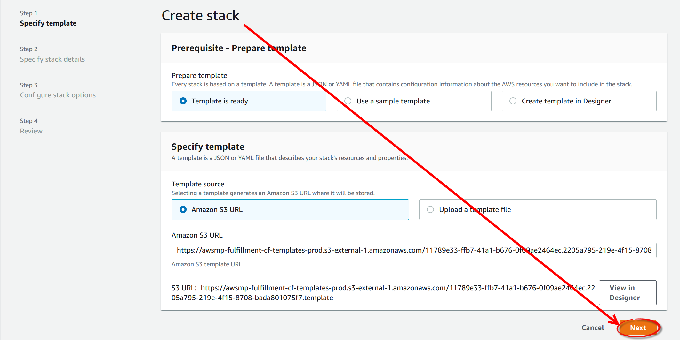Go to Step 1 Specify template
This screenshot has width=680, height=340.
tap(48, 23)
